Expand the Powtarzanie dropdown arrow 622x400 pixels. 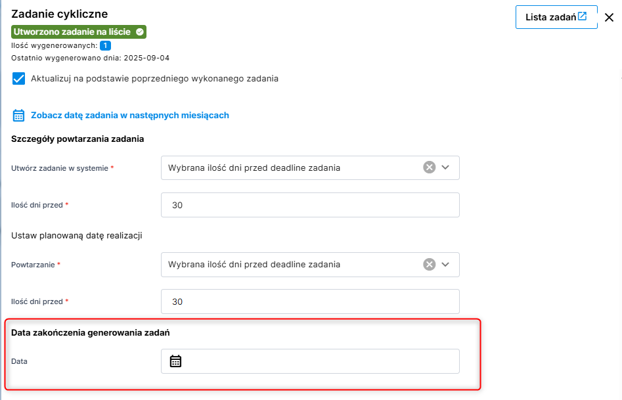[446, 265]
